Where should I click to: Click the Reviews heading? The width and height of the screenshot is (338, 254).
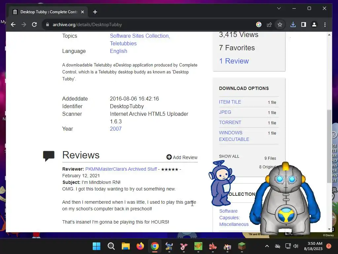point(81,155)
